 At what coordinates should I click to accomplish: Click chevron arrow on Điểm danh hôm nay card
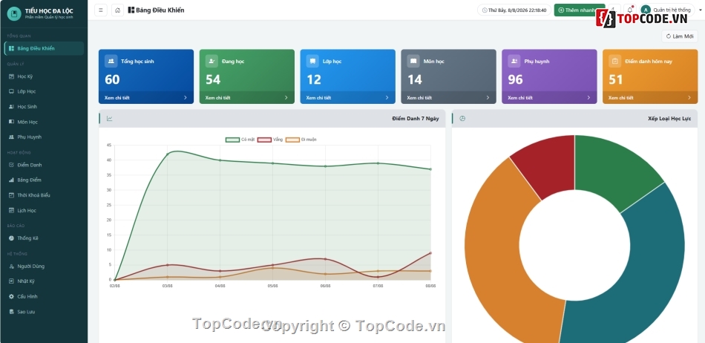[689, 97]
